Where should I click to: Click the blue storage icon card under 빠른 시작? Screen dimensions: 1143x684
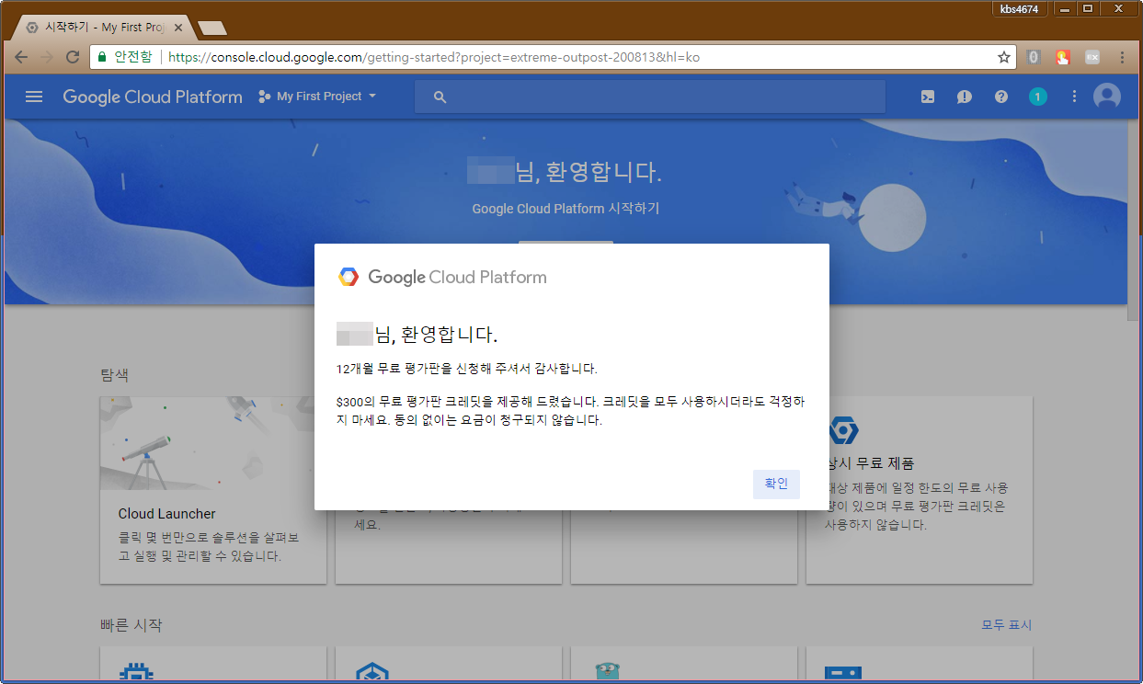[x=920, y=665]
